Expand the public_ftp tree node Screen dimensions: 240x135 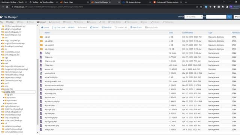1,89
